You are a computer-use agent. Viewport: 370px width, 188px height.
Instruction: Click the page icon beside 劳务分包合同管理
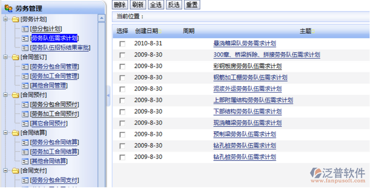(25, 67)
